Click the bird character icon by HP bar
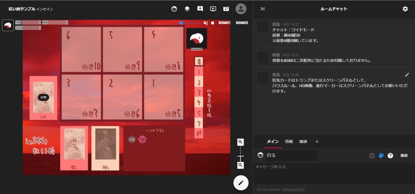415x194 pixels. [x=8, y=25]
